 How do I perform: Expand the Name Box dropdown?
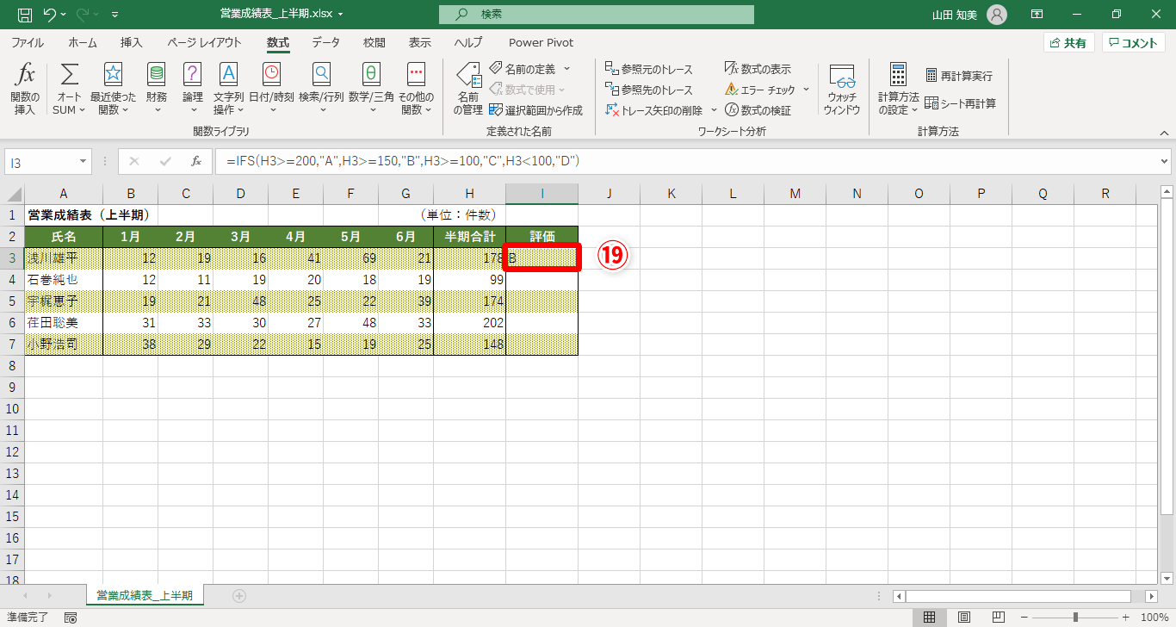pos(84,161)
